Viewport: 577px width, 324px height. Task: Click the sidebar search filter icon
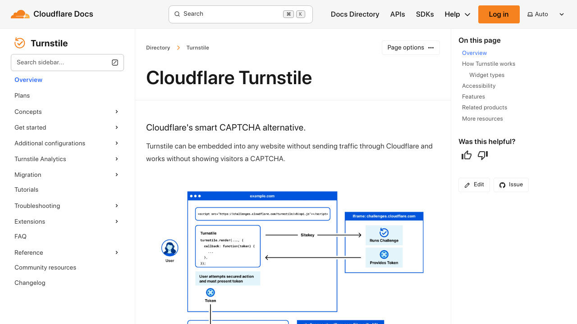click(x=115, y=63)
